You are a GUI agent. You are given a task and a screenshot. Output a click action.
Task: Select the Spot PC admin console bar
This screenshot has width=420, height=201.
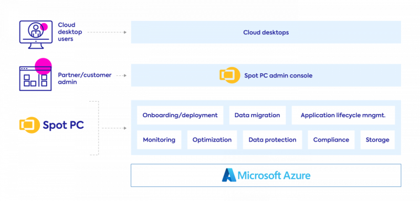click(x=266, y=75)
